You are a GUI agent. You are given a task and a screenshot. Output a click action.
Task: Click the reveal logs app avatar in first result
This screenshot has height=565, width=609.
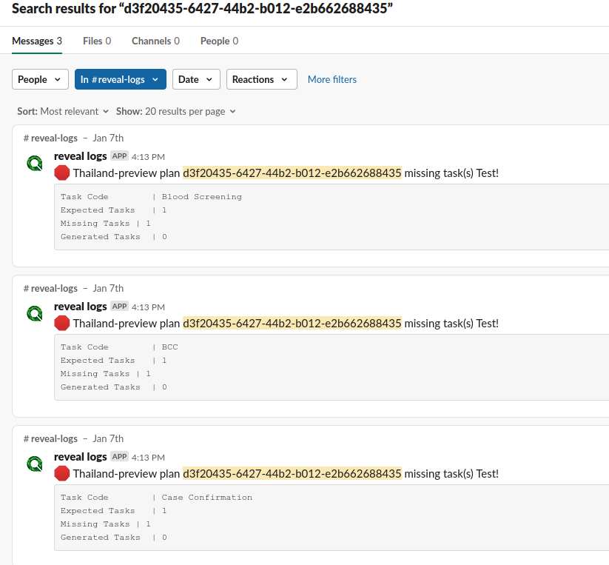click(34, 163)
